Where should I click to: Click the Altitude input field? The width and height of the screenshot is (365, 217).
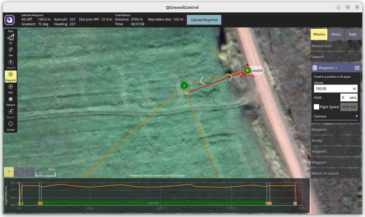coord(333,89)
